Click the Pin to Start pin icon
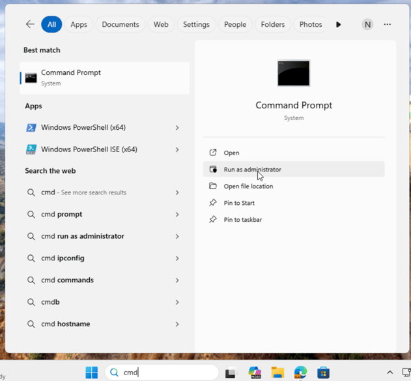 tap(213, 203)
